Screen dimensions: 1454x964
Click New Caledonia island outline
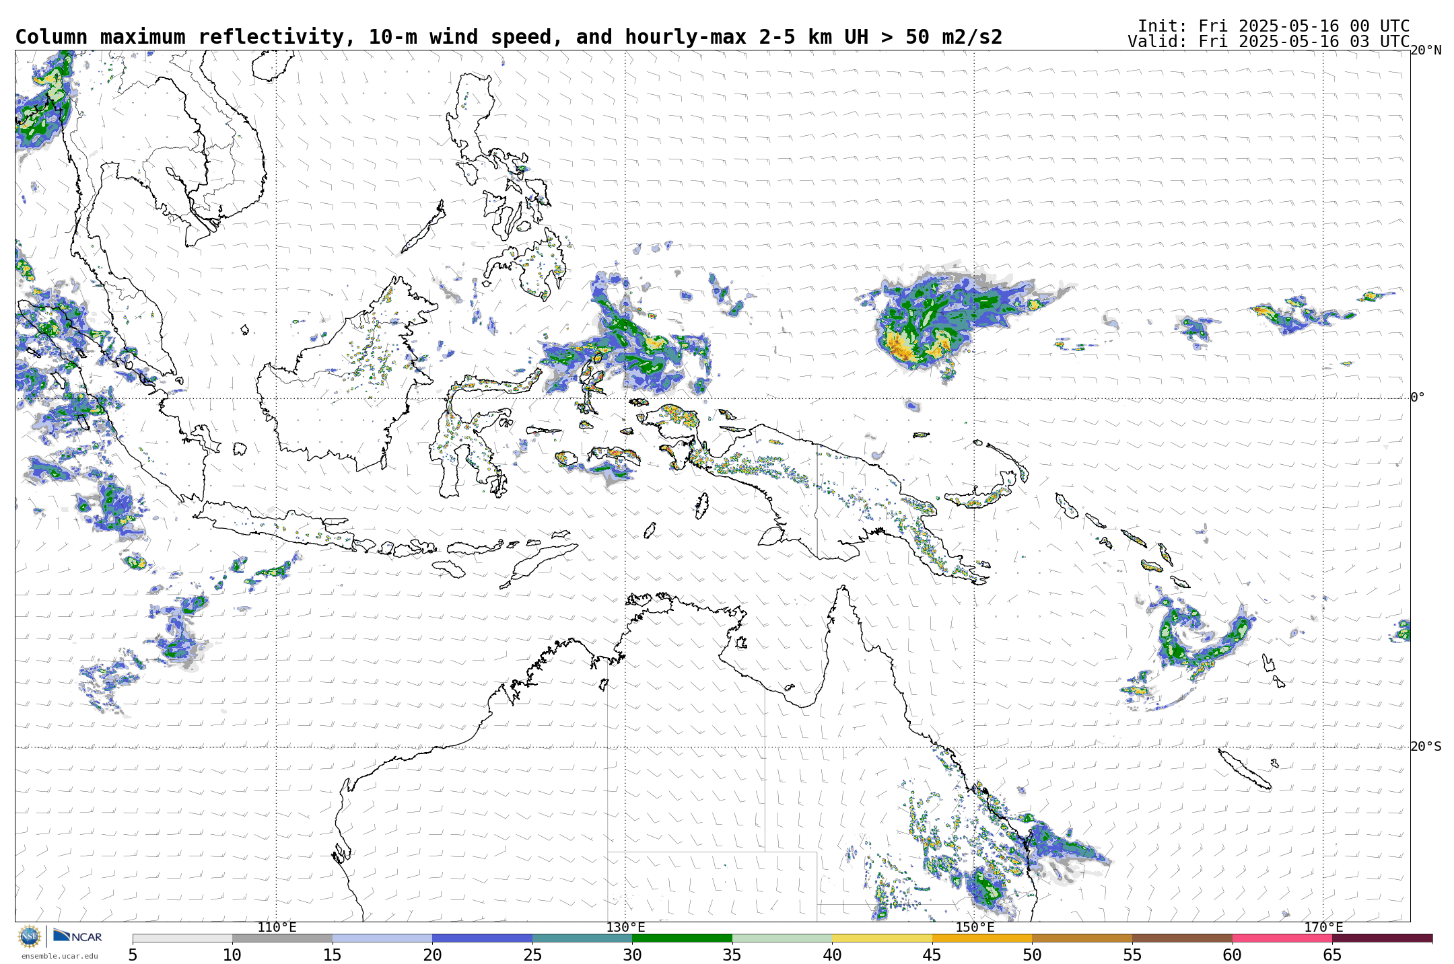click(1244, 769)
